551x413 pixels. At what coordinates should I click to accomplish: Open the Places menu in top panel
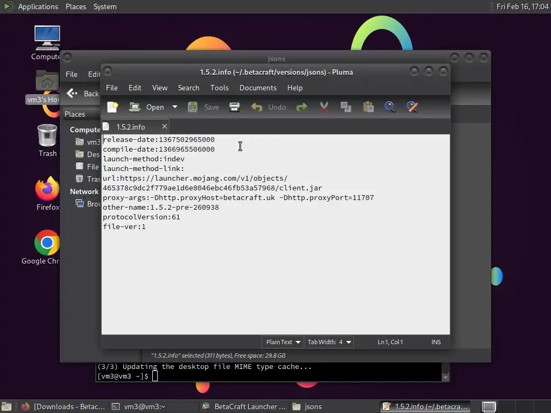coord(76,6)
